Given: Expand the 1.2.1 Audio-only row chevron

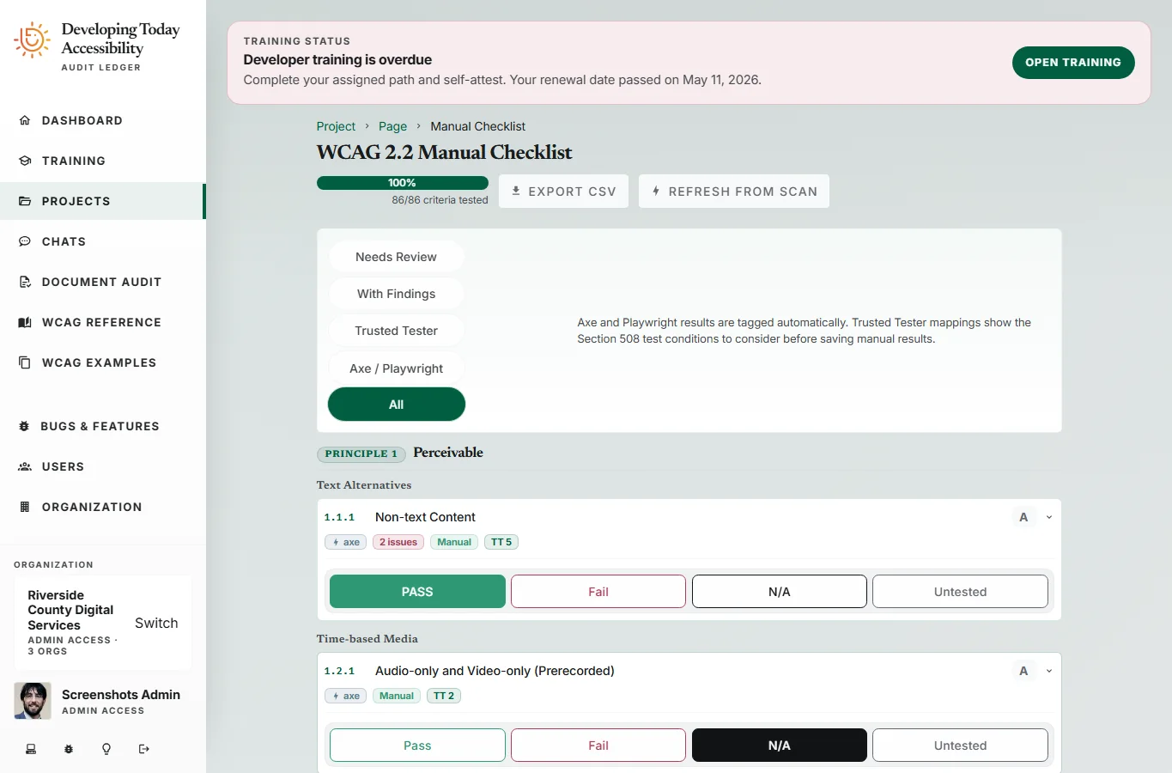Looking at the screenshot, I should (1049, 671).
